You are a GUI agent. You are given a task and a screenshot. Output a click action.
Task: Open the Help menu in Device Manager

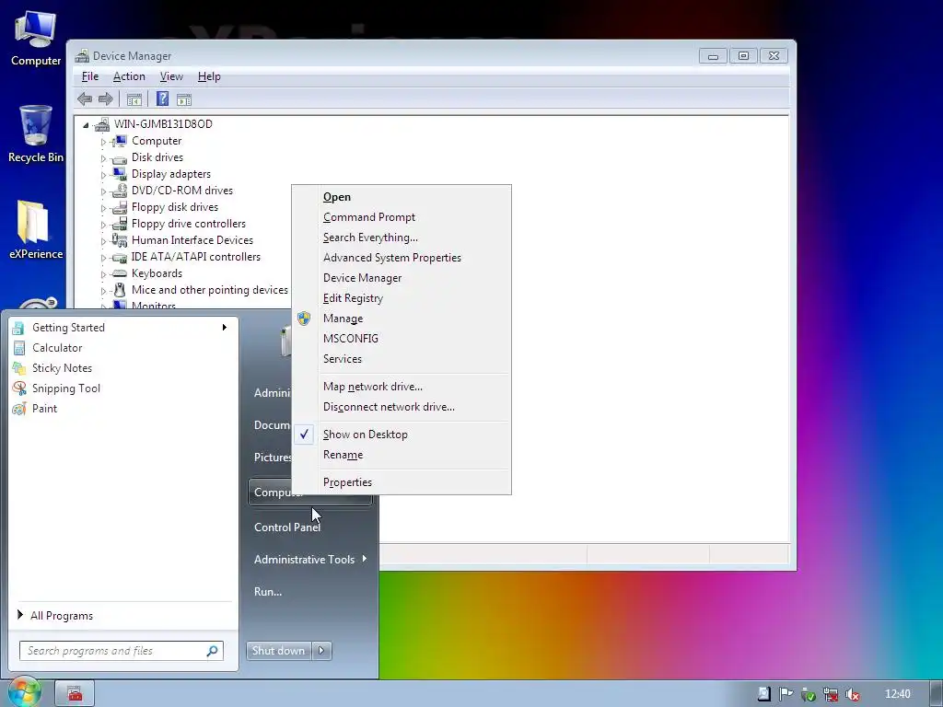(x=209, y=76)
